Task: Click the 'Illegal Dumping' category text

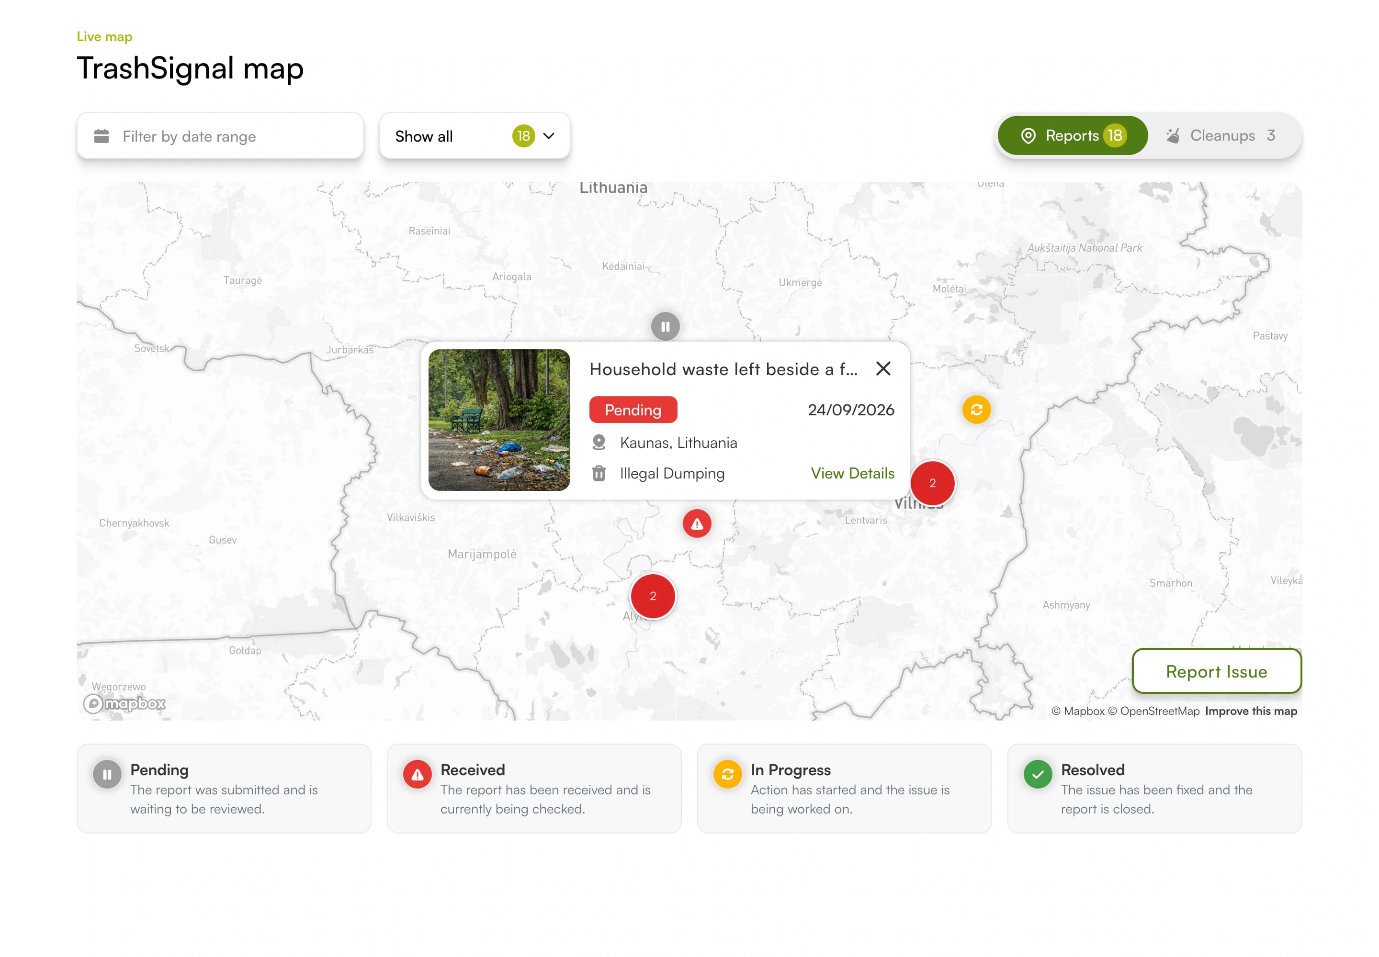Action: (x=671, y=473)
